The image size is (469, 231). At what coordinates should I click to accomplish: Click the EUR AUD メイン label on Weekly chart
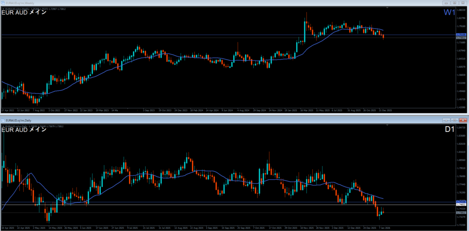pyautogui.click(x=24, y=13)
